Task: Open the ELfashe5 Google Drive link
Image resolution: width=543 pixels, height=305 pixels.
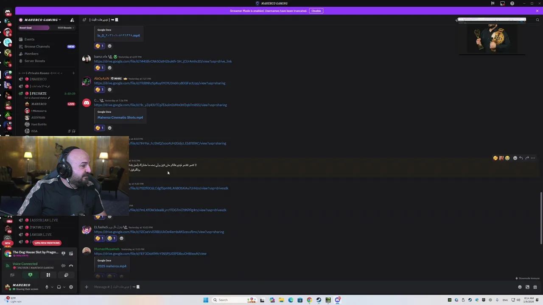Action: point(159,232)
